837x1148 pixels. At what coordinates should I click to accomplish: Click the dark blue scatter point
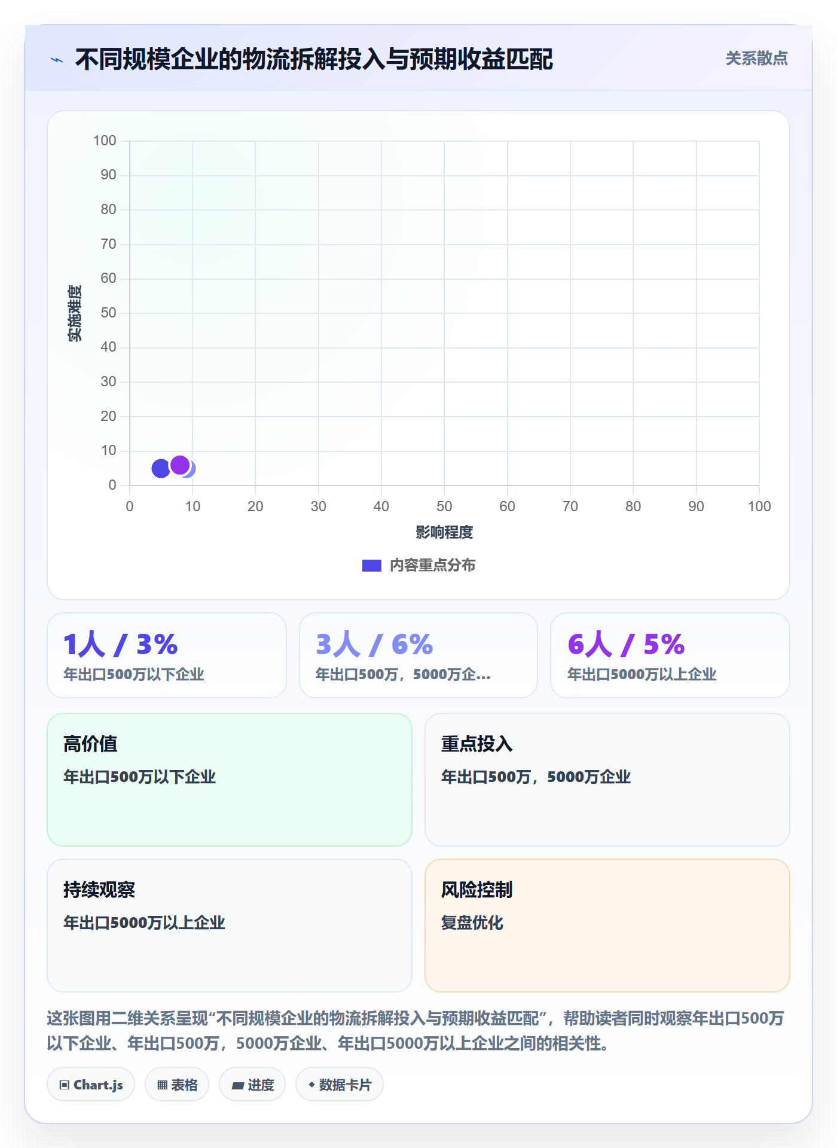point(161,469)
